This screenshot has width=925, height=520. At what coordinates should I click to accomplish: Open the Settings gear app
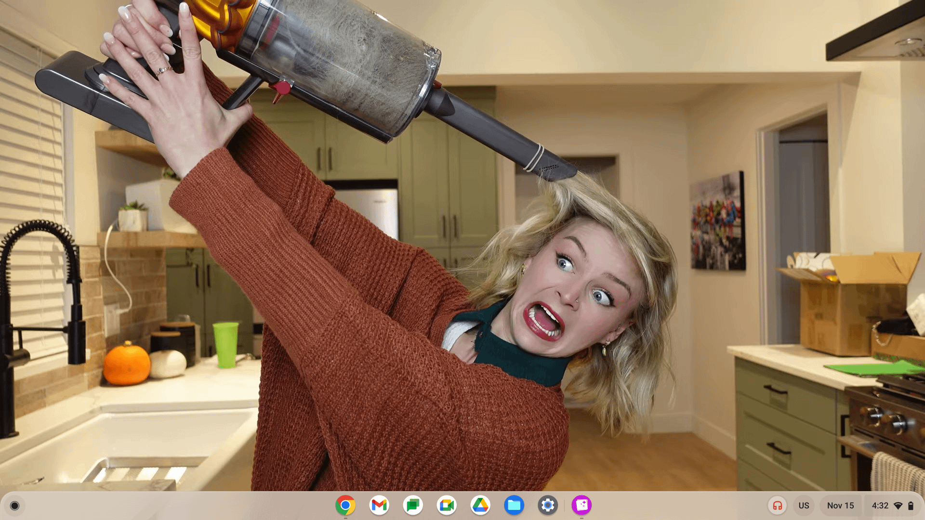click(548, 505)
